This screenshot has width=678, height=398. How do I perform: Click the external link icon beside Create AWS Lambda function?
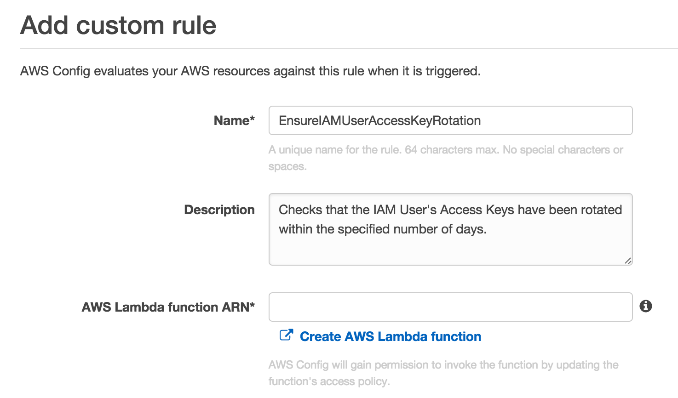click(x=286, y=335)
